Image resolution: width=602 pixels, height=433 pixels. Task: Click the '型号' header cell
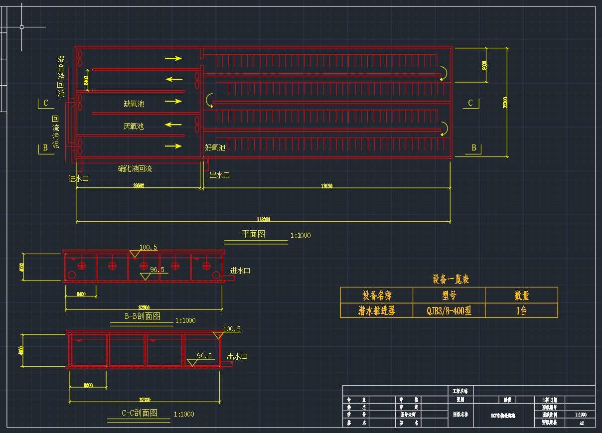point(449,295)
